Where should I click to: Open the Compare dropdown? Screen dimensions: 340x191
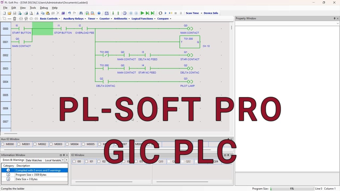point(164,19)
